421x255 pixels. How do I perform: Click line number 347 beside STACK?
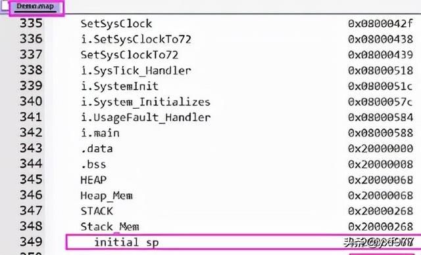tap(31, 211)
